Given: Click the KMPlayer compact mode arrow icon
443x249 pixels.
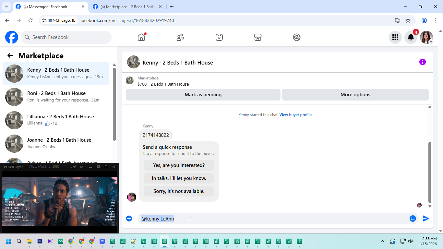Looking at the screenshot, I should [x=82, y=167].
